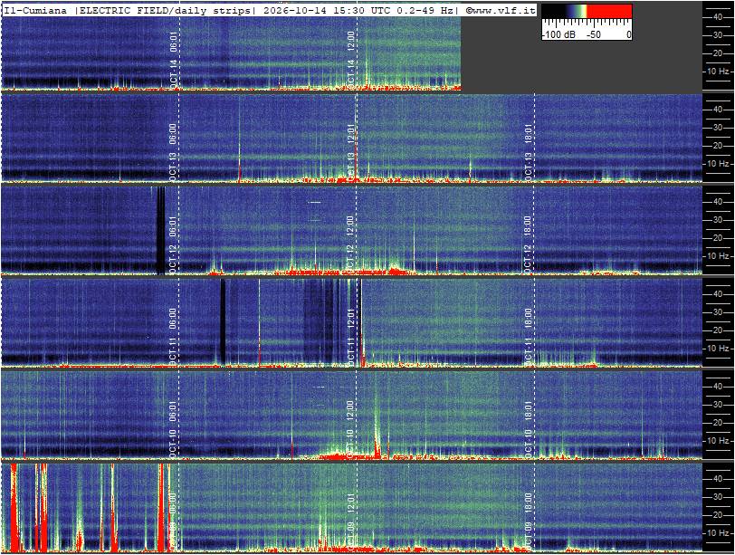Click the OCT-12 06:01 time marker
This screenshot has height=555, width=735.
coord(174,244)
